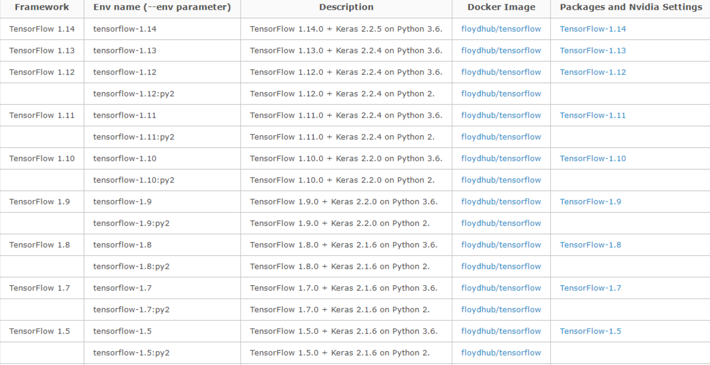
Task: Open floydhub/tensorflow link in tensorflow-1.11:py2 row
Action: click(501, 137)
